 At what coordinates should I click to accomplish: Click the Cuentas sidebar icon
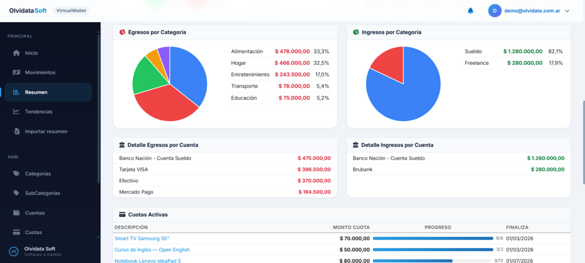coord(17,213)
